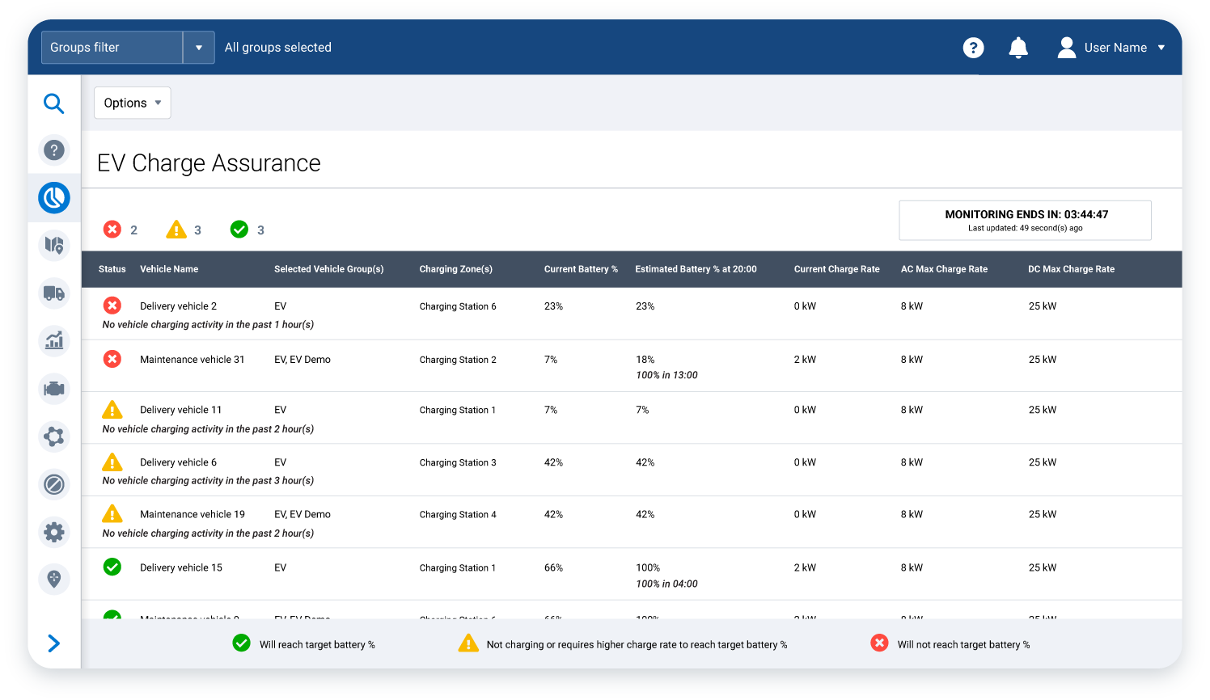Sort by the Current Battery % column header
The width and height of the screenshot is (1210, 700).
click(581, 269)
